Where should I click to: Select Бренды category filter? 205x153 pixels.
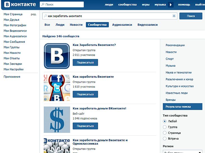click(x=171, y=100)
